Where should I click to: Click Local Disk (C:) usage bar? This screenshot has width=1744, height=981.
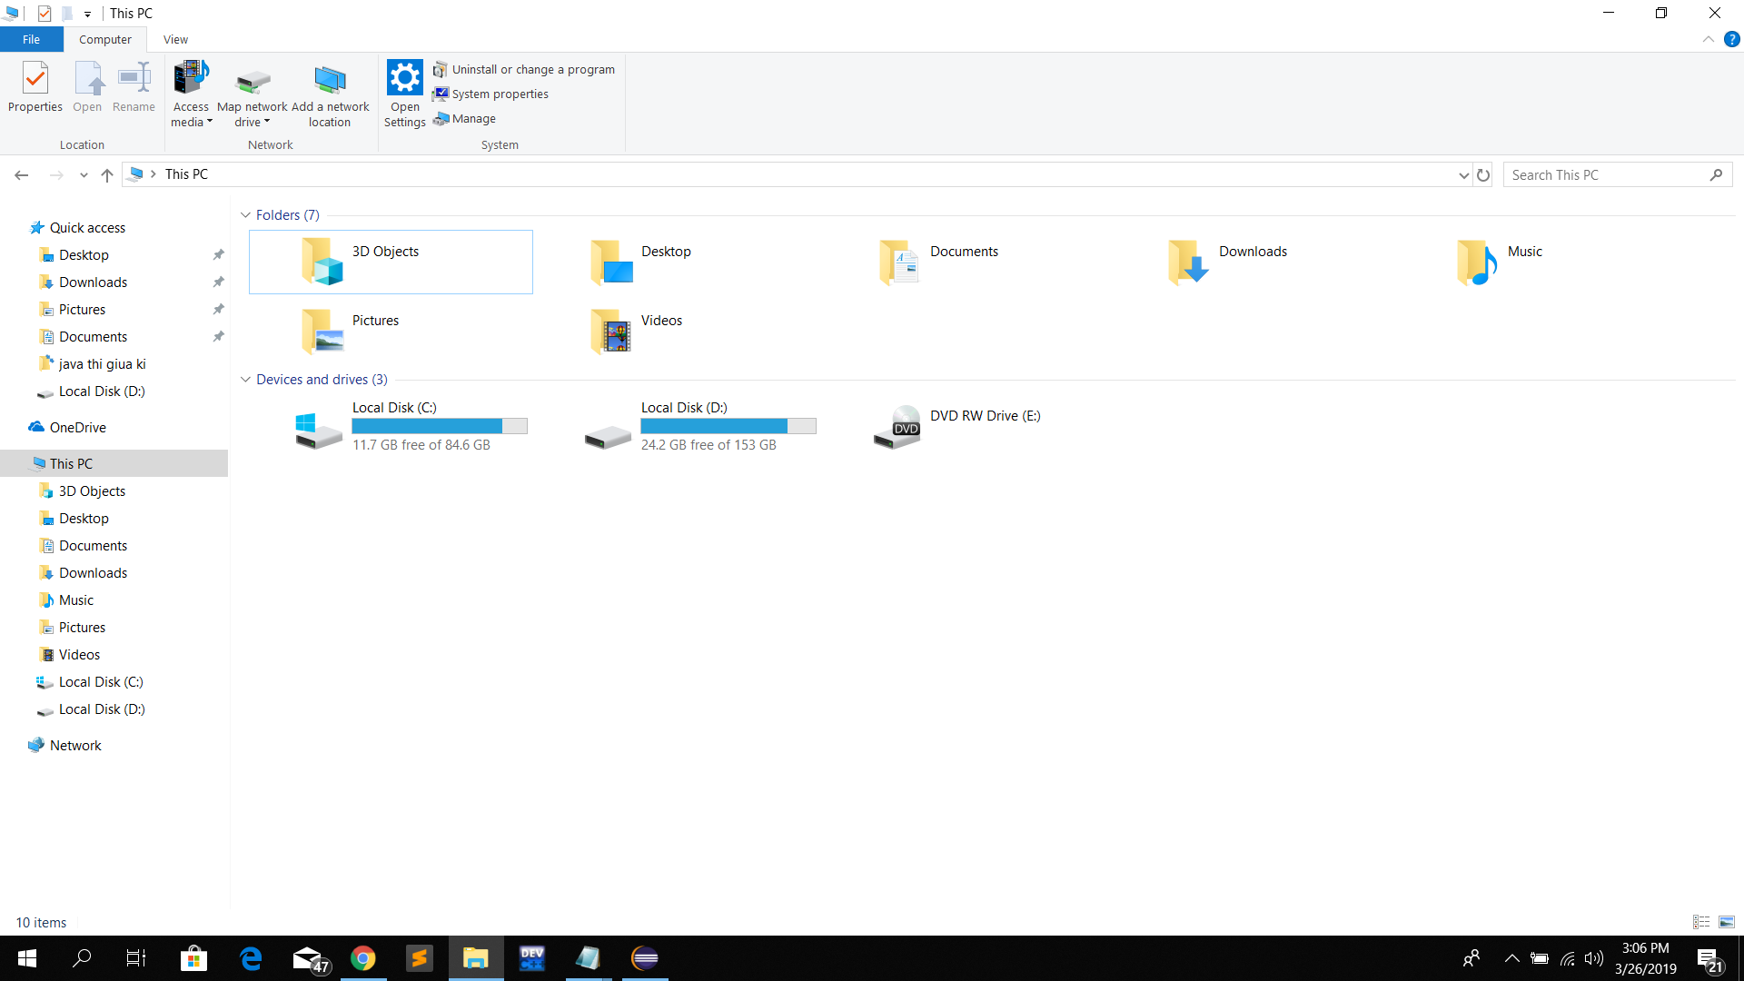coord(440,426)
